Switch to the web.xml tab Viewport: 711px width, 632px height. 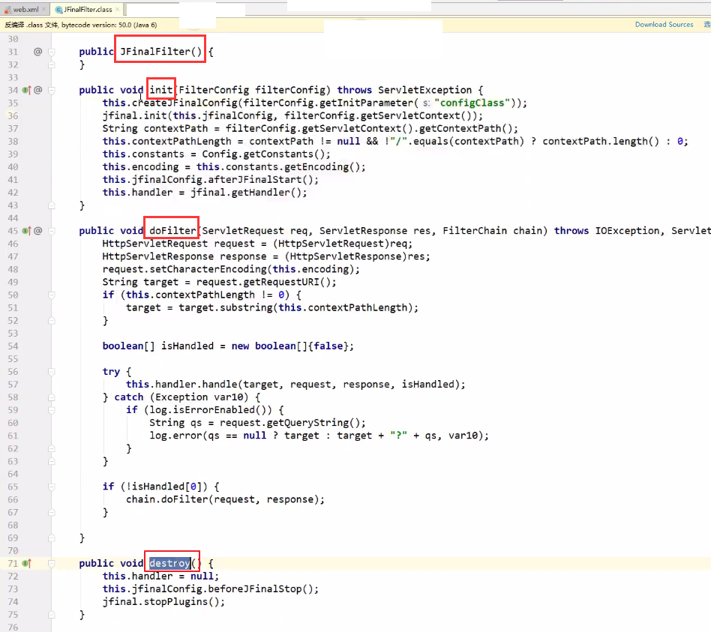(x=26, y=10)
